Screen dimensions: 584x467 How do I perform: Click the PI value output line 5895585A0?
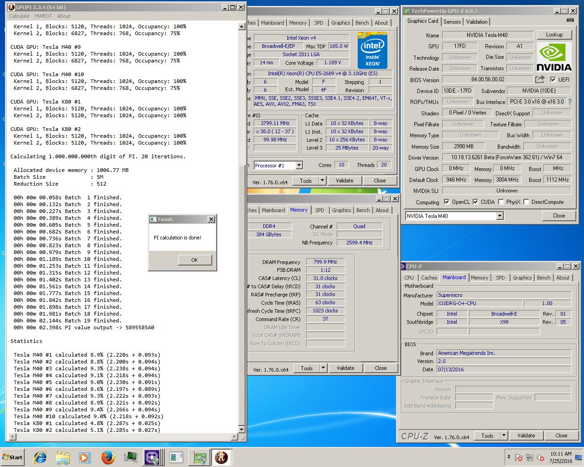[x=84, y=327]
